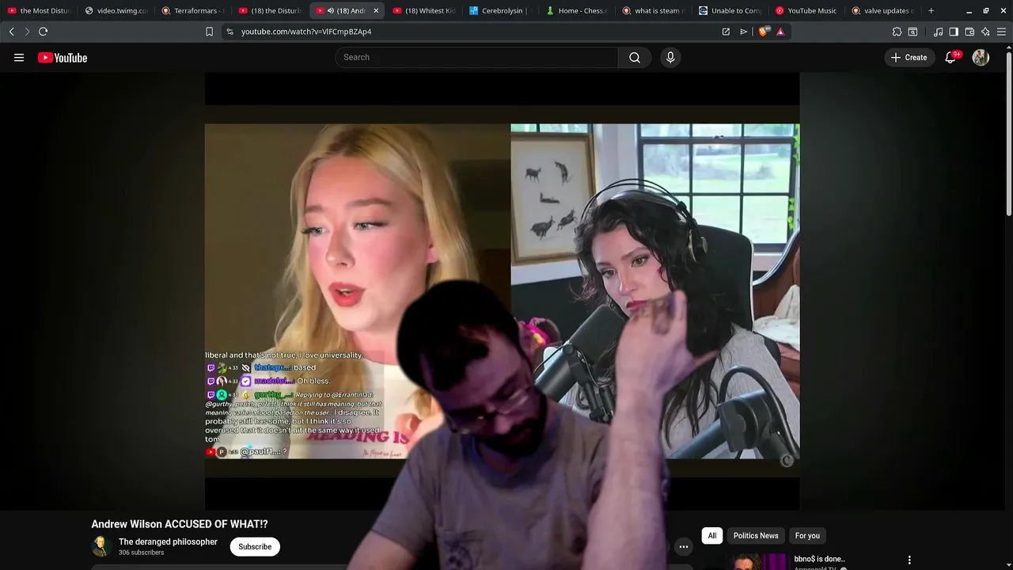Switch to '(18) Whitest Kid' tab
Image resolution: width=1013 pixels, height=570 pixels.
[424, 11]
